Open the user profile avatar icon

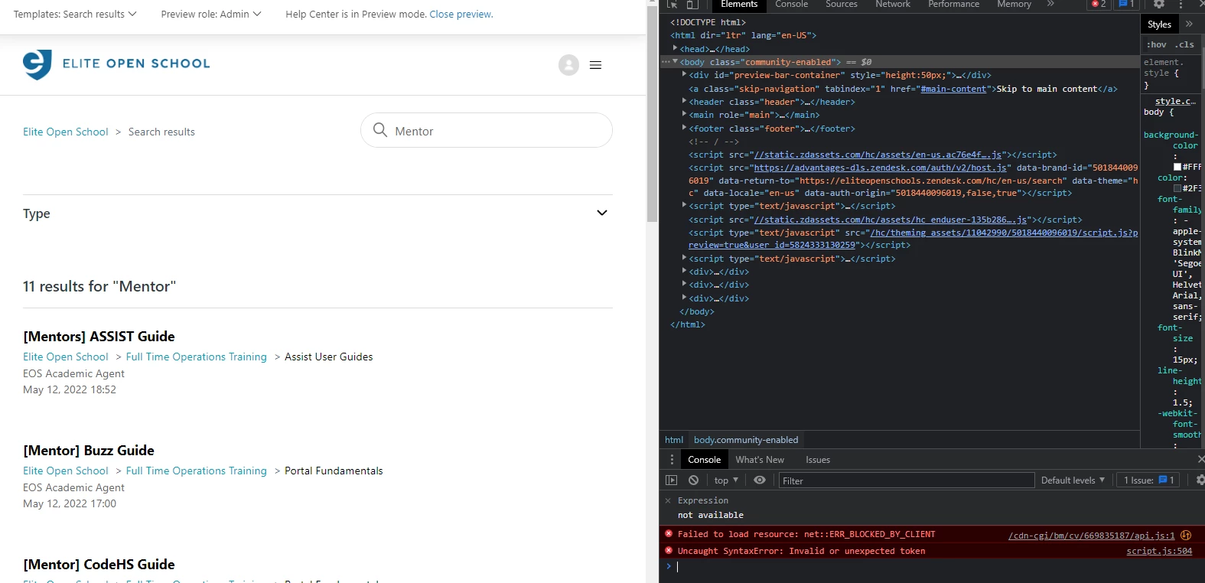coord(568,65)
